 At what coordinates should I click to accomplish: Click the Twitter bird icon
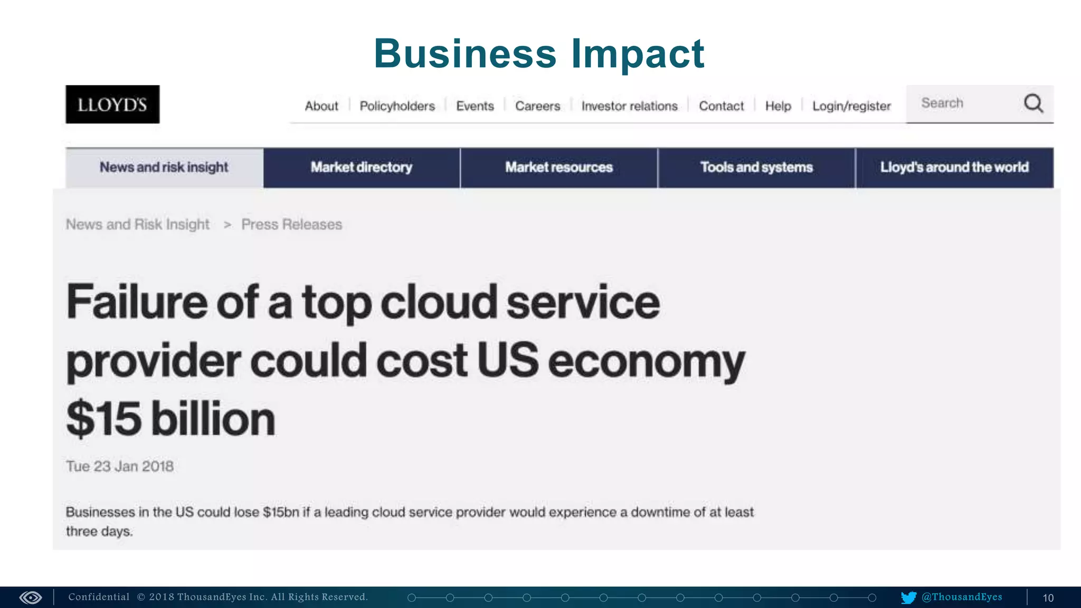pos(908,597)
